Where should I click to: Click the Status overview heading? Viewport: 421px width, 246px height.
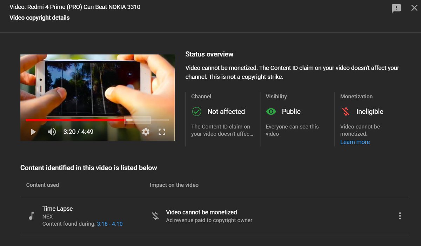[209, 54]
